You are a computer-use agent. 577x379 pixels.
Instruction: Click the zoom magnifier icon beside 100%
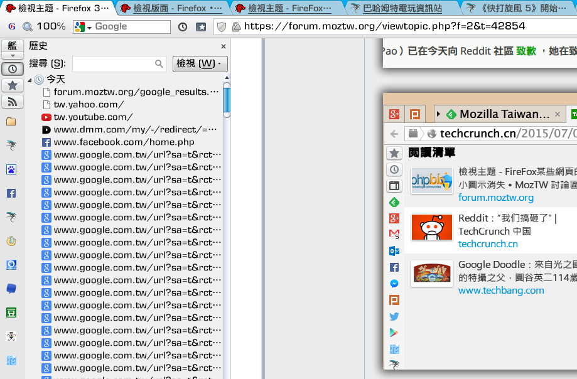click(28, 27)
